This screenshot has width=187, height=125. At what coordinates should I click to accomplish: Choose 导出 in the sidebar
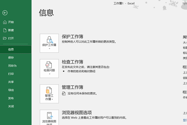(16, 90)
